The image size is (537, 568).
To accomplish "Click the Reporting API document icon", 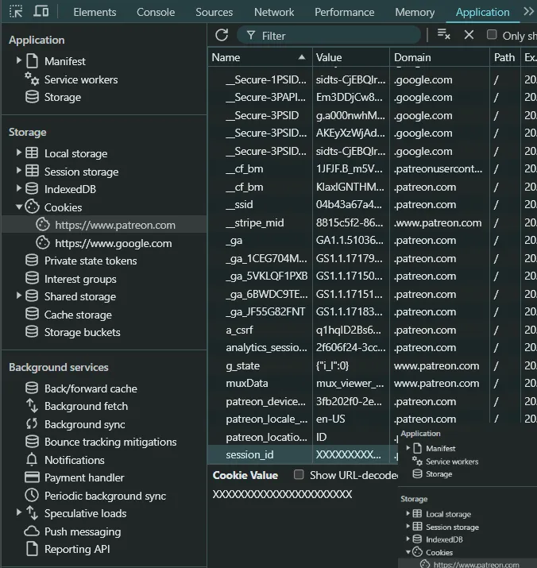I will (33, 549).
